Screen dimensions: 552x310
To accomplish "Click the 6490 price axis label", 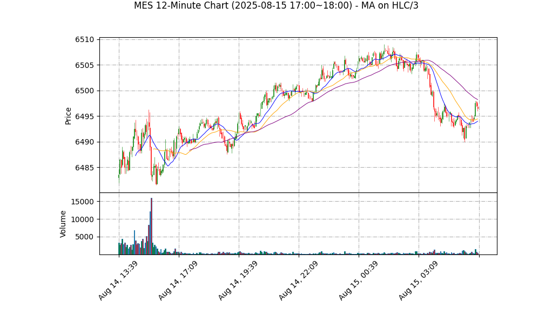I will click(84, 142).
